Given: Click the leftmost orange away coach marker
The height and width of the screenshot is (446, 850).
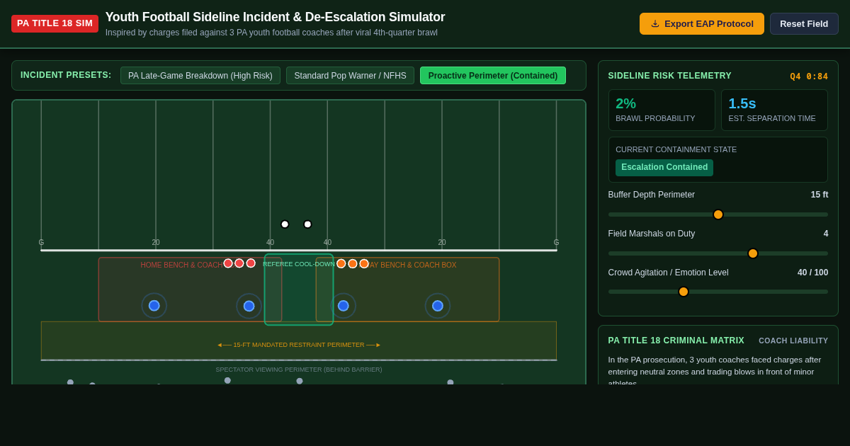Looking at the screenshot, I should click(341, 263).
